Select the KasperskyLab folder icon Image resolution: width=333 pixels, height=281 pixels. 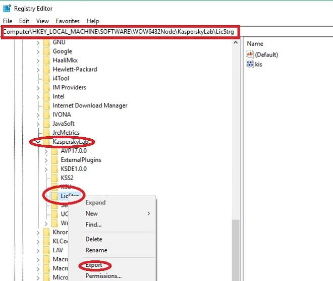47,142
